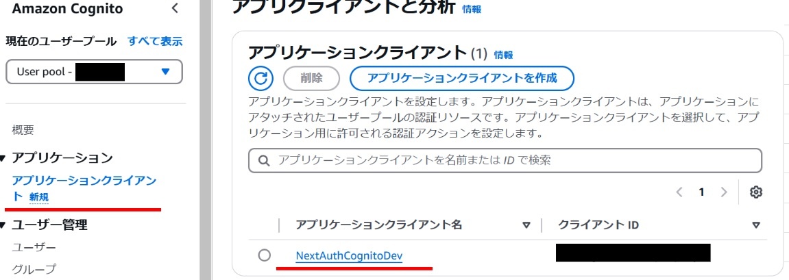Click the 削除 button
The width and height of the screenshot is (789, 280).
point(312,78)
